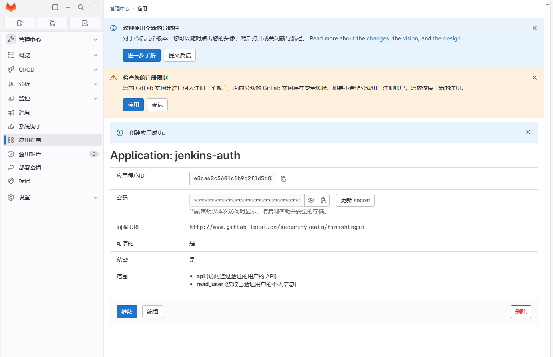Open 标记 in the sidebar

[x=52, y=181]
